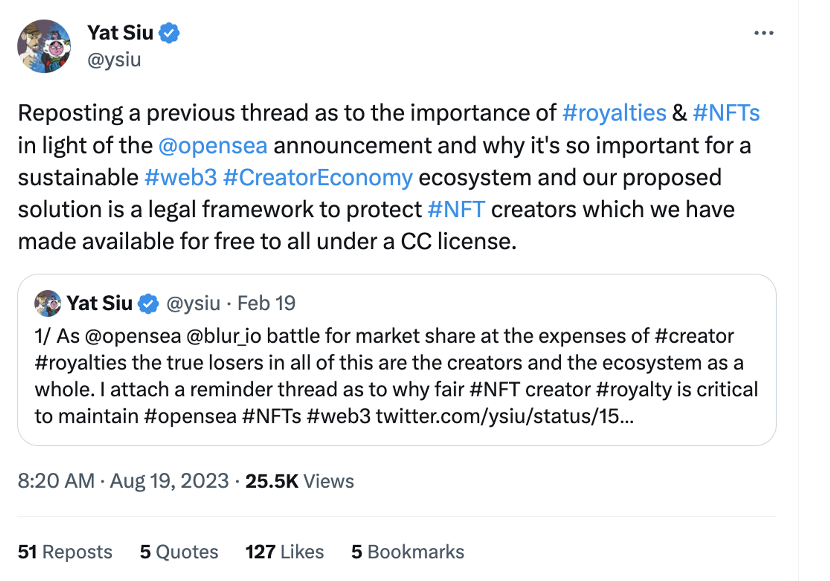The image size is (830, 581).
Task: View the 127 Likes list
Action: (284, 552)
